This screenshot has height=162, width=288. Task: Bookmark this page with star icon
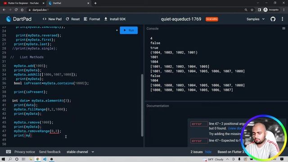click(x=252, y=10)
